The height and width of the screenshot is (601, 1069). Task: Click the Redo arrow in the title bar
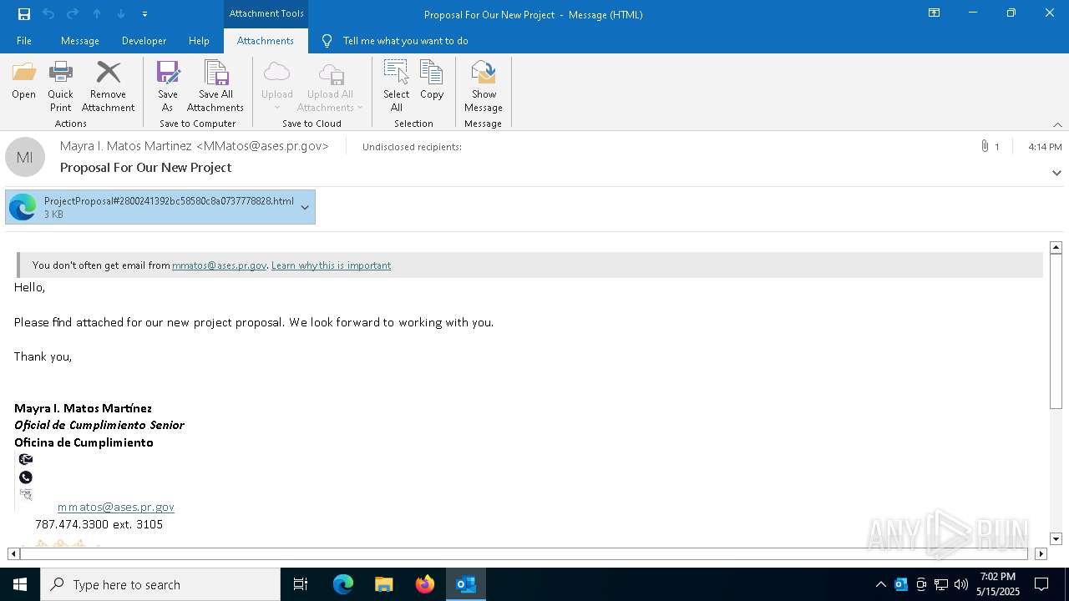73,14
